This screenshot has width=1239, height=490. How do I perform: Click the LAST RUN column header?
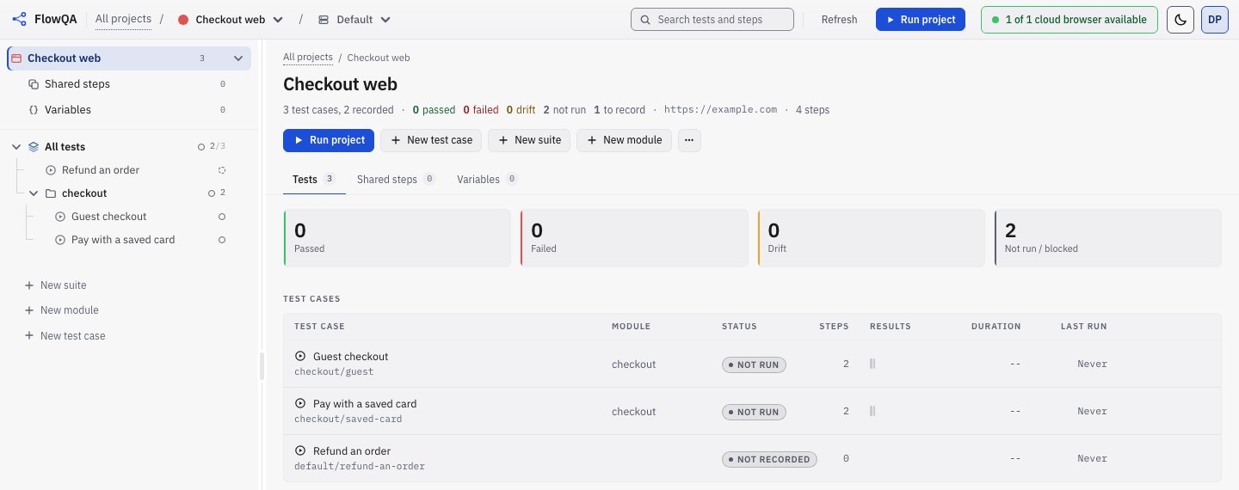coord(1083,327)
